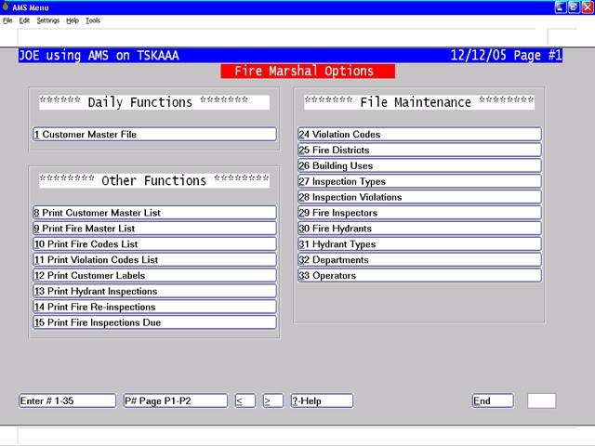595x446 pixels.
Task: Select Print Fire Inspections Due
Action: click(x=154, y=323)
